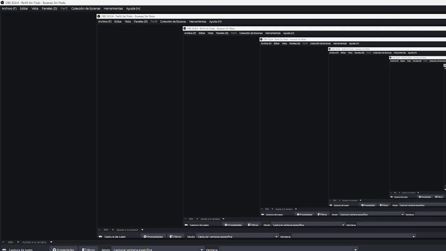This screenshot has width=446, height=251.
Task: Open Paneles (D) menu in outermost OBS window
Action: pyautogui.click(x=49, y=8)
